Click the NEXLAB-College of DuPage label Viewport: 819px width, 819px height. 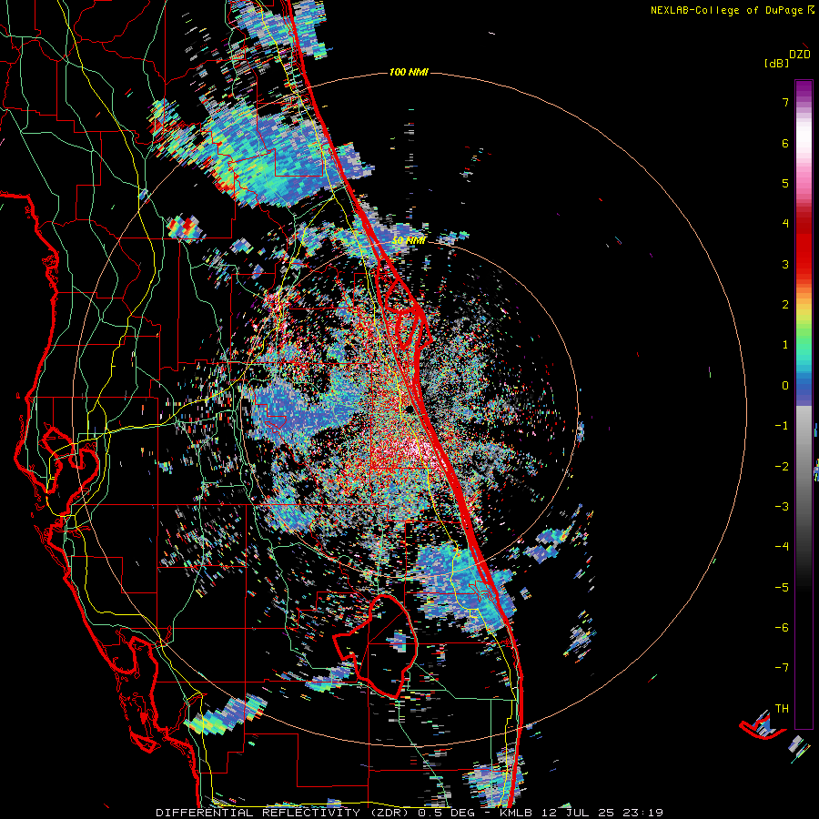(x=726, y=10)
